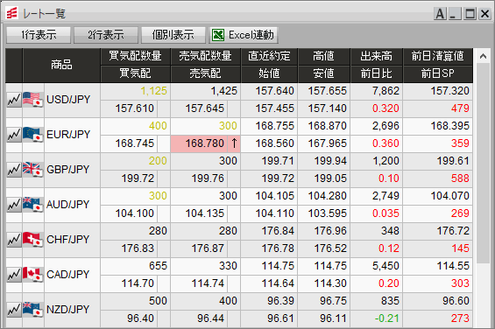Click GBP/JPY ask price 199.76

208,178
